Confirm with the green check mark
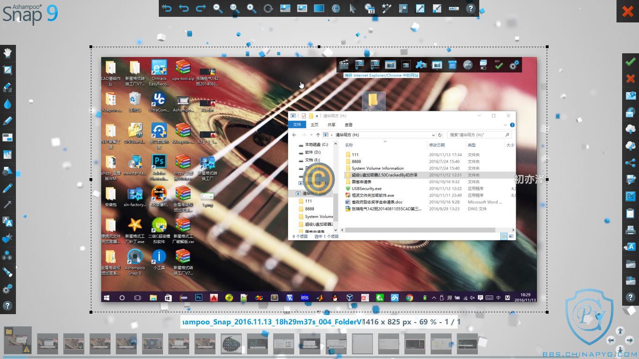 click(631, 62)
